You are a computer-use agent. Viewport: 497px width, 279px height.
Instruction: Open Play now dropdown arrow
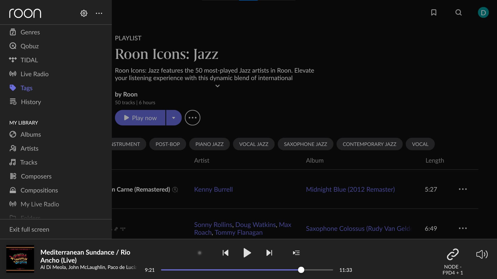(174, 118)
